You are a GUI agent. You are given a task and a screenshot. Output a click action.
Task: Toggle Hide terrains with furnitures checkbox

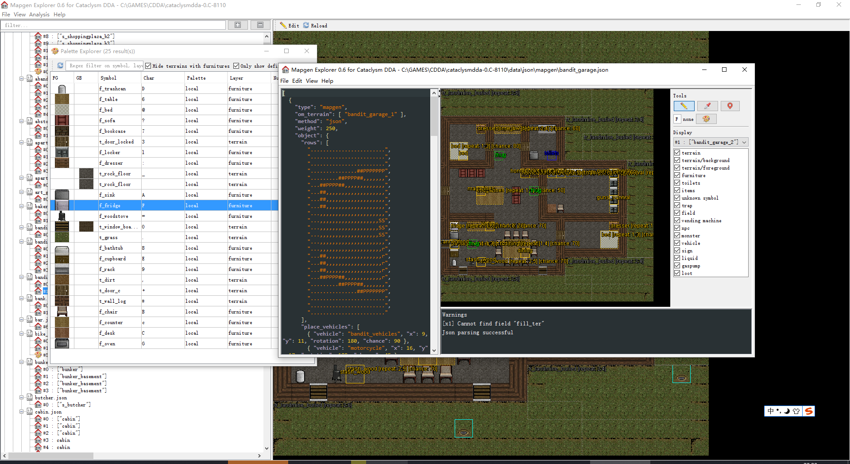click(148, 66)
